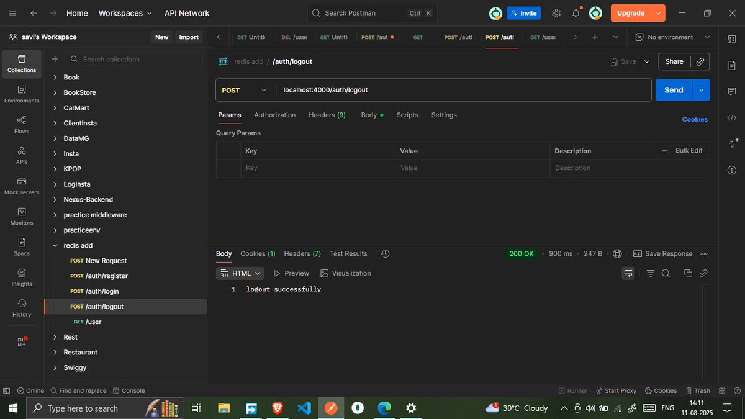Open the Insights sidebar panel

pos(22,277)
